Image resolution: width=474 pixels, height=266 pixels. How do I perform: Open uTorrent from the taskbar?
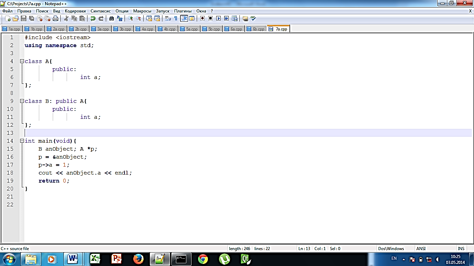225,259
